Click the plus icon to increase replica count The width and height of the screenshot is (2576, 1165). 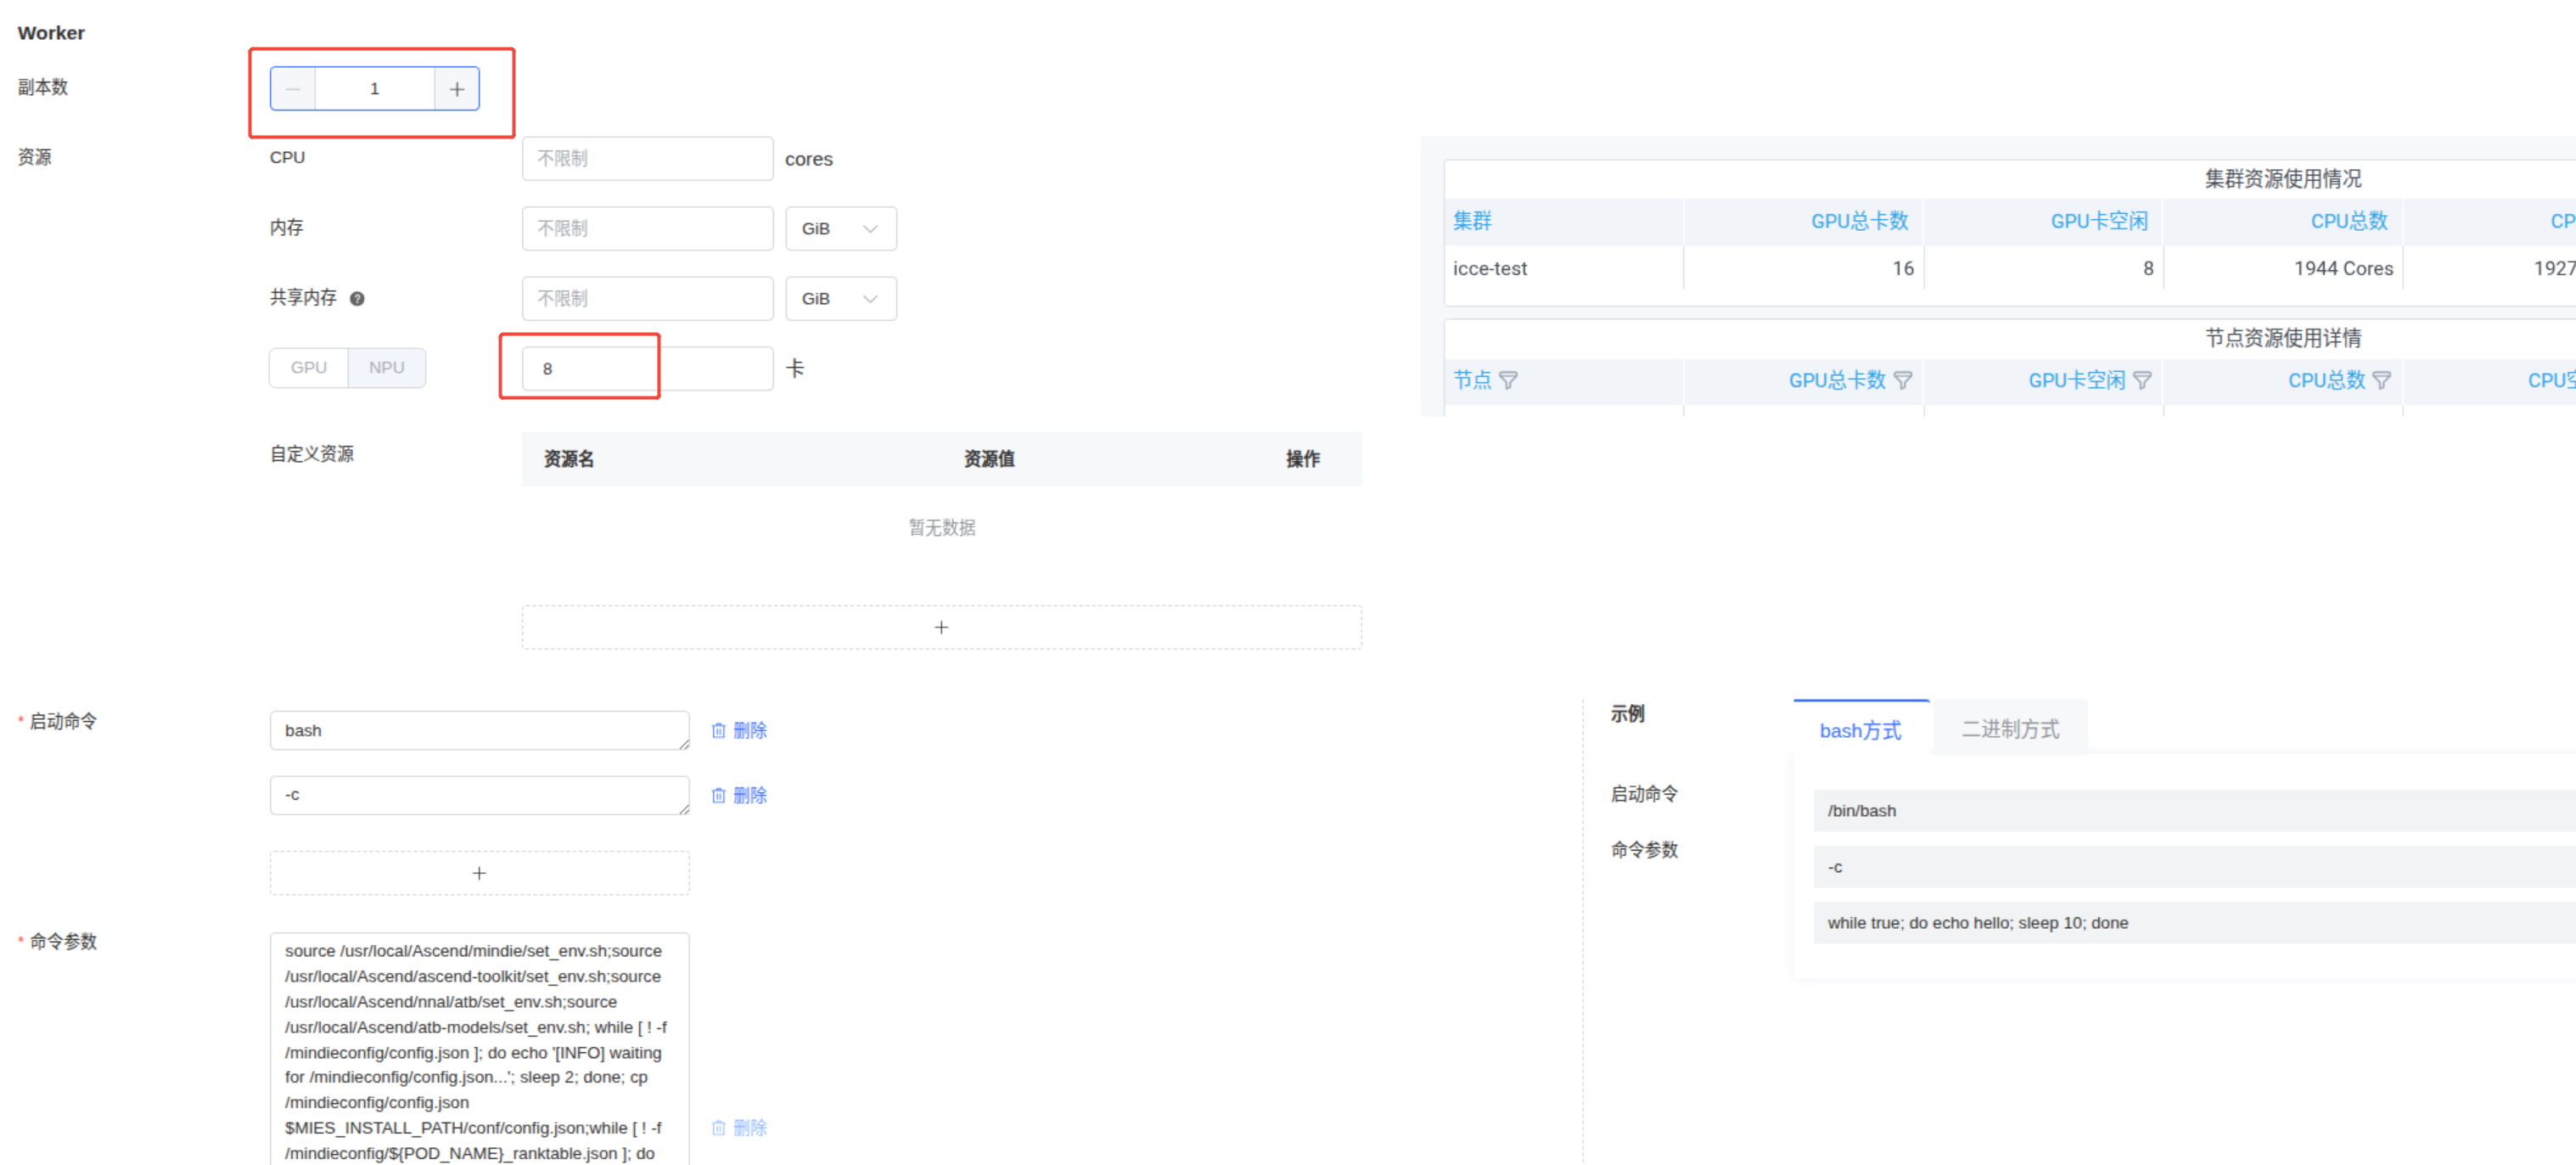click(x=457, y=89)
